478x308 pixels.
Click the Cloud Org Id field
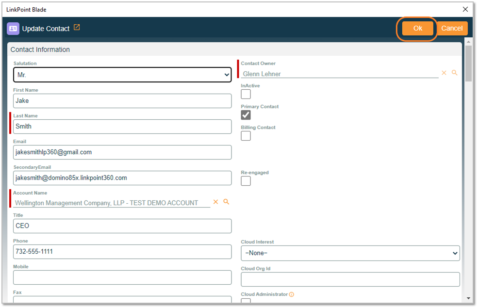click(350, 279)
